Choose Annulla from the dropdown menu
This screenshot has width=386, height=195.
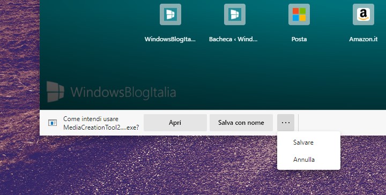tap(309, 160)
